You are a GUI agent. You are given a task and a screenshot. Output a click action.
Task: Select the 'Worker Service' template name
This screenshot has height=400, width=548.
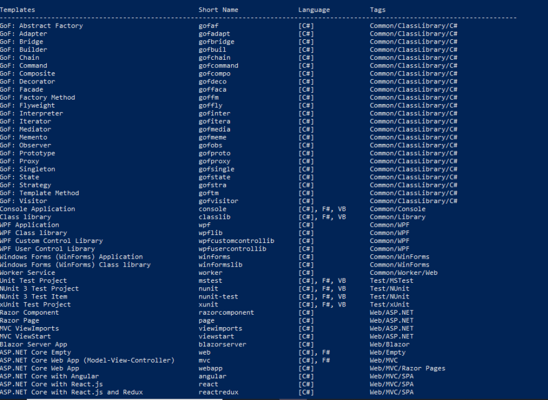point(27,273)
